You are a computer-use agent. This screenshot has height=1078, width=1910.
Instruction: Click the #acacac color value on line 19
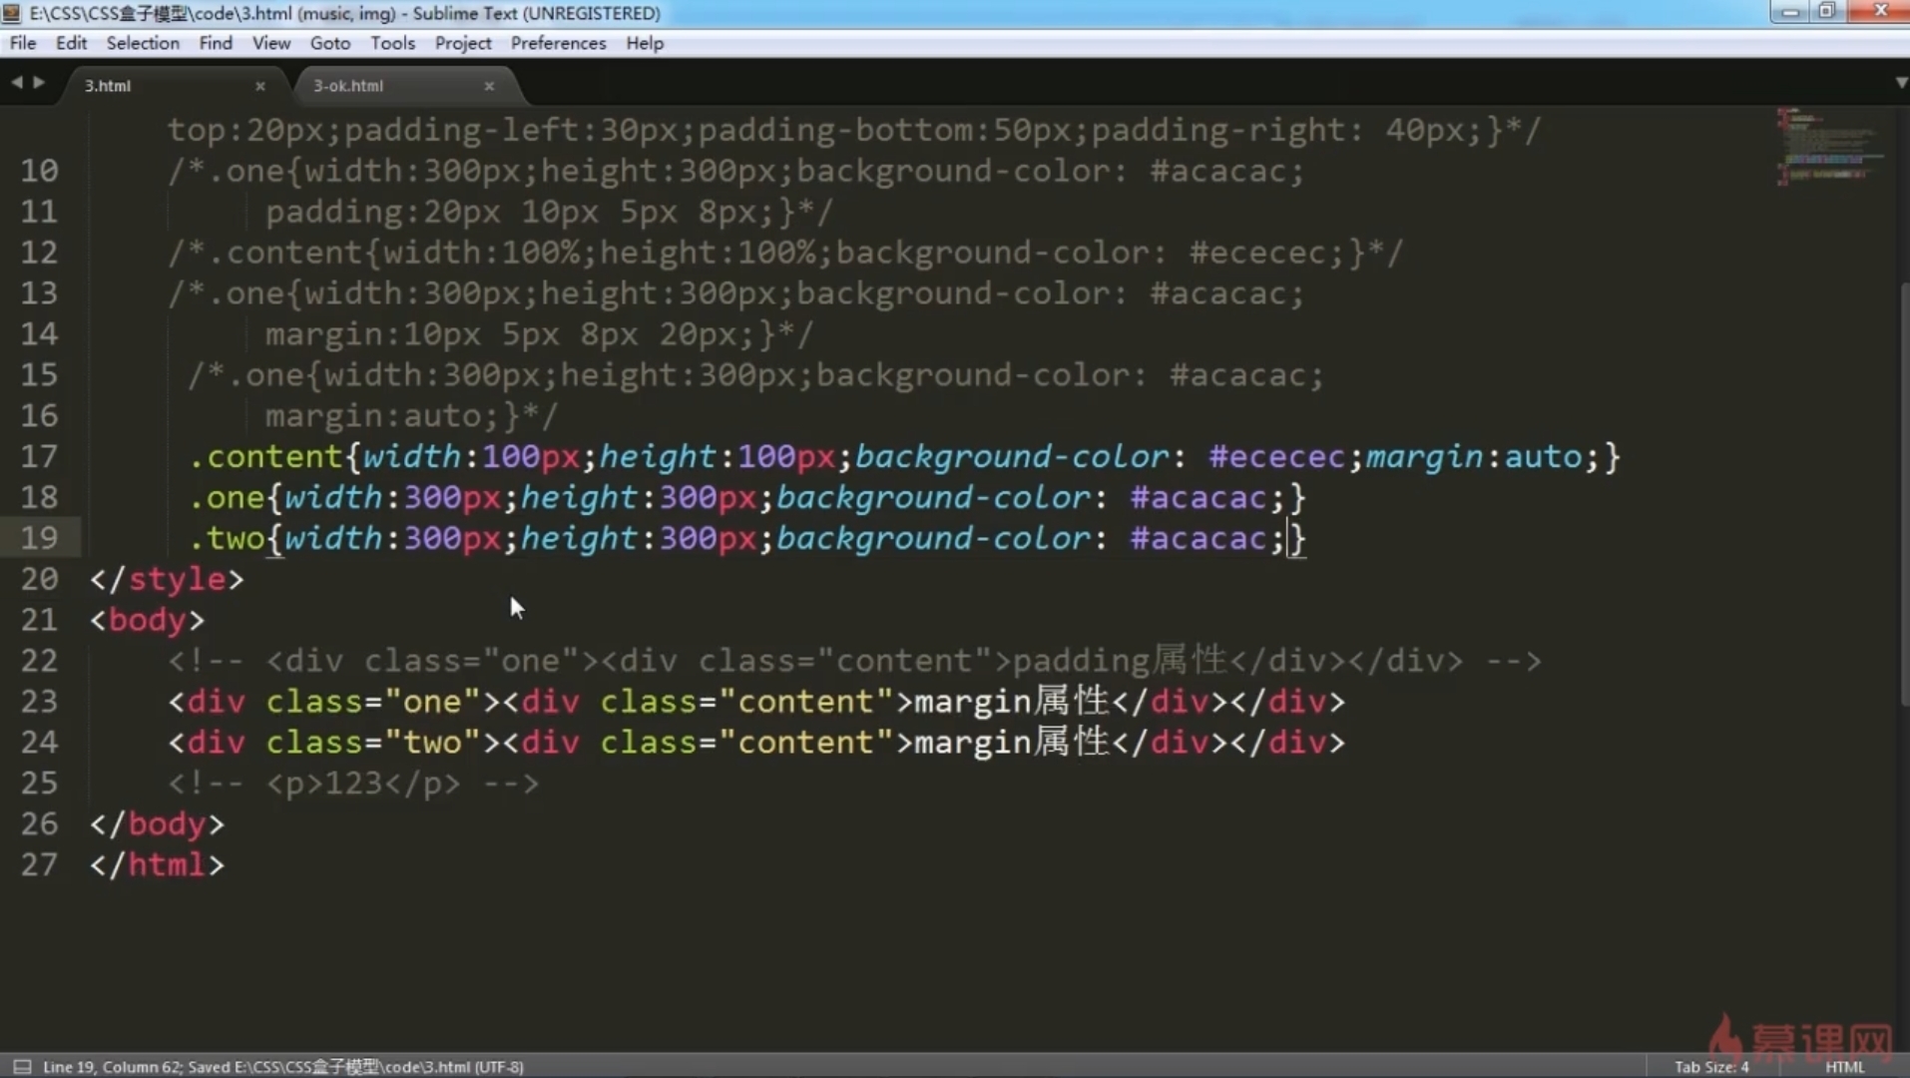tap(1197, 538)
